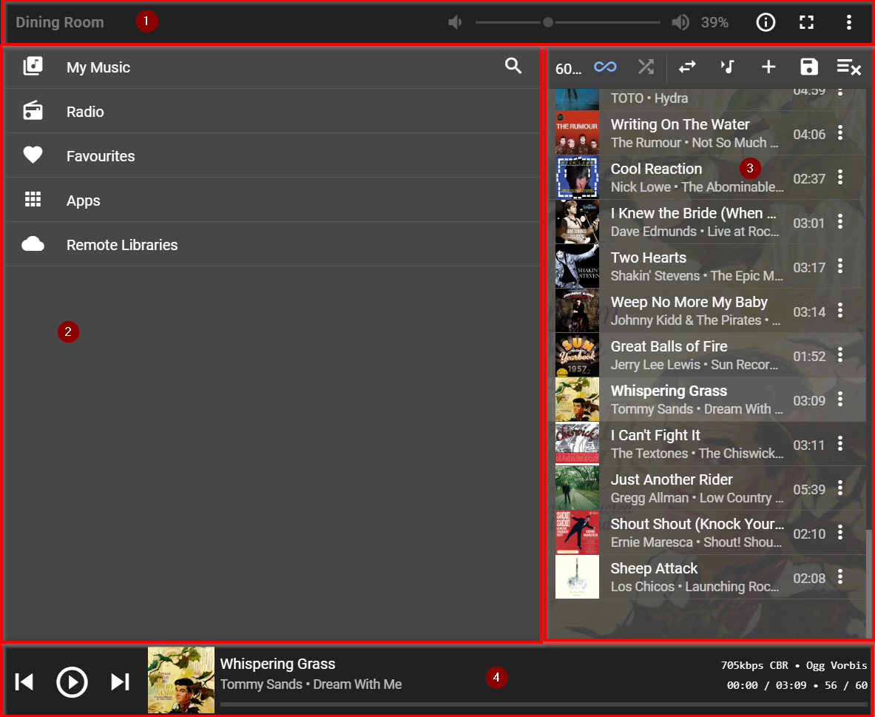Screen dimensions: 875x717
Task: Open Favourites in the browse list
Action: [101, 156]
